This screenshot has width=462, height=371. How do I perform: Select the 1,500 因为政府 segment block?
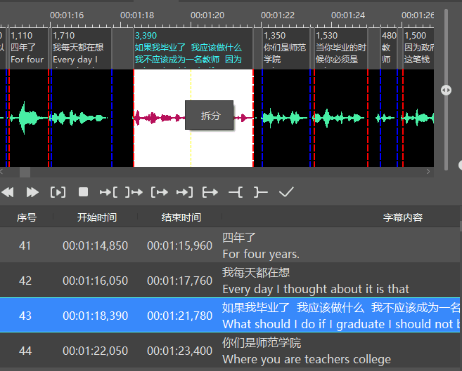pyautogui.click(x=418, y=48)
